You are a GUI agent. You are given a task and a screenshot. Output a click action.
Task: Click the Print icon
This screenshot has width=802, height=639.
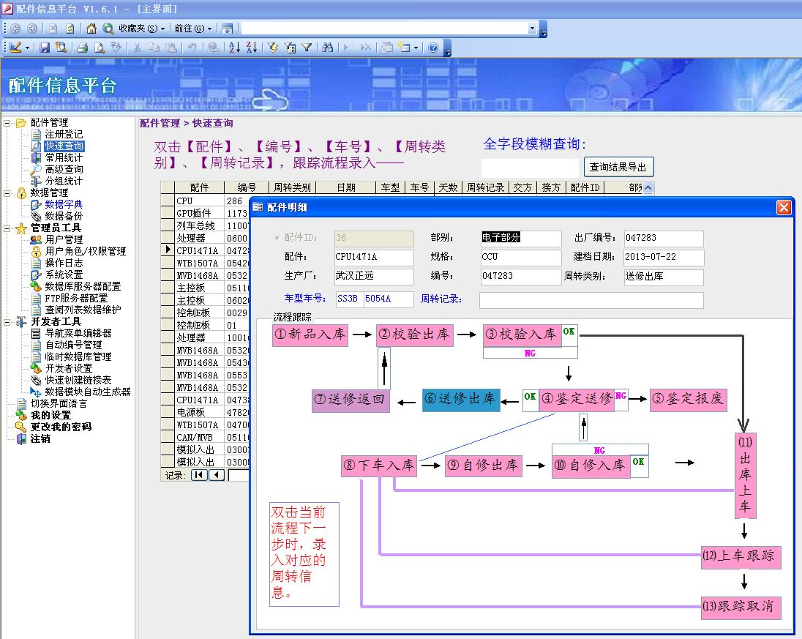click(83, 48)
